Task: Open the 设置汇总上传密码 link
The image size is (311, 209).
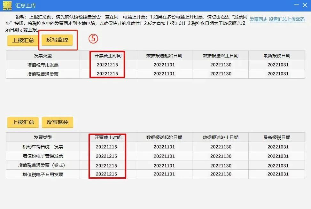Action: (x=287, y=19)
